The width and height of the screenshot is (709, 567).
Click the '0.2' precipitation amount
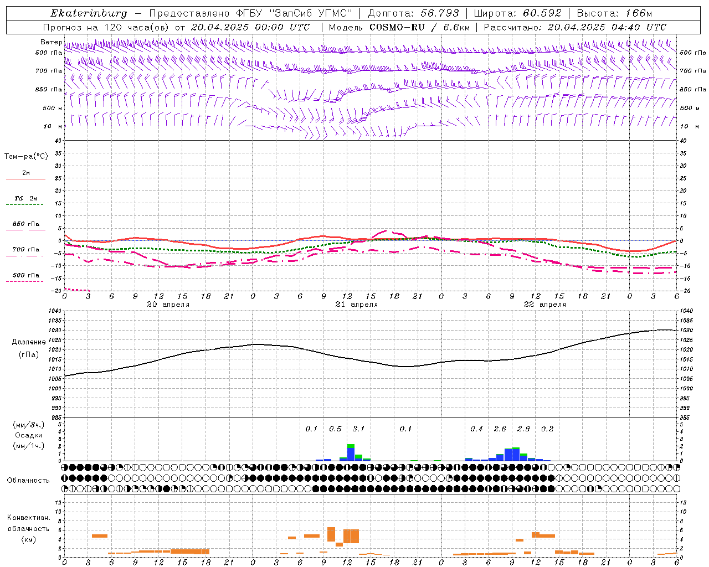[547, 429]
